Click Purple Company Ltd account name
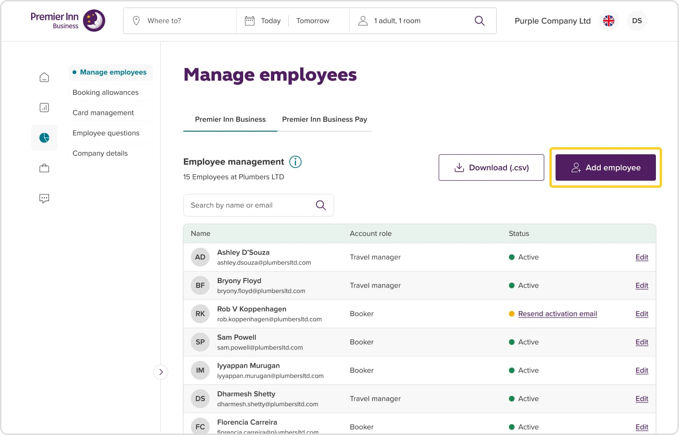This screenshot has height=435, width=679. pos(552,21)
